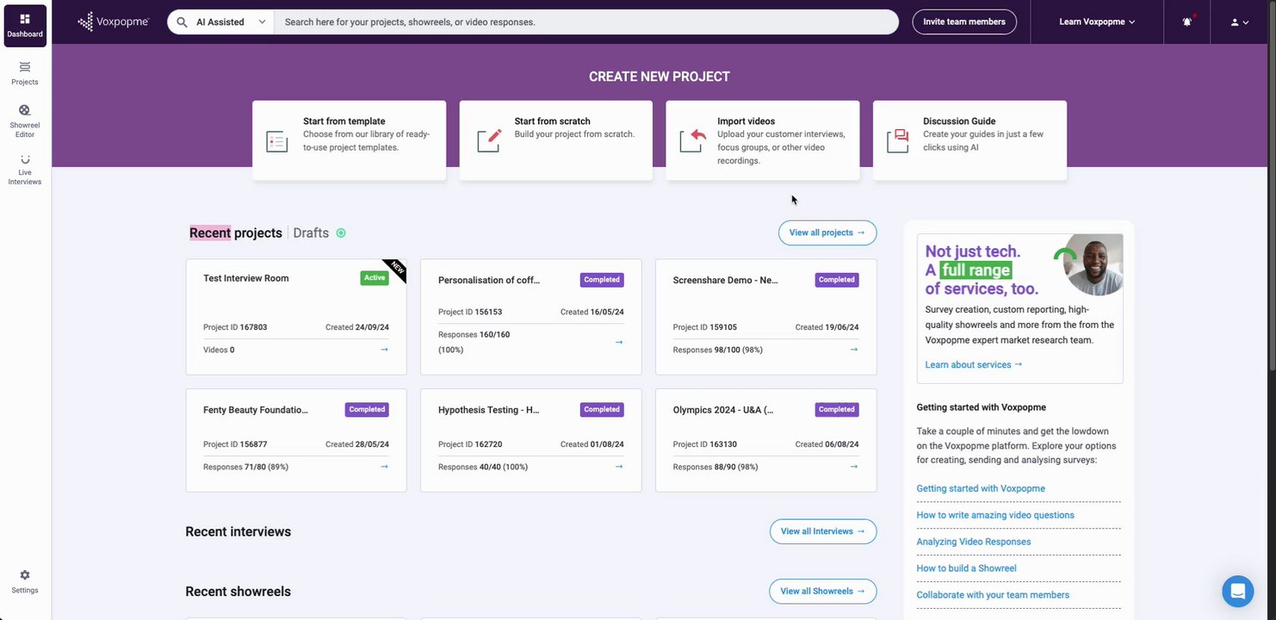Viewport: 1276px width, 620px height.
Task: Click the Start from template card title
Action: click(344, 121)
